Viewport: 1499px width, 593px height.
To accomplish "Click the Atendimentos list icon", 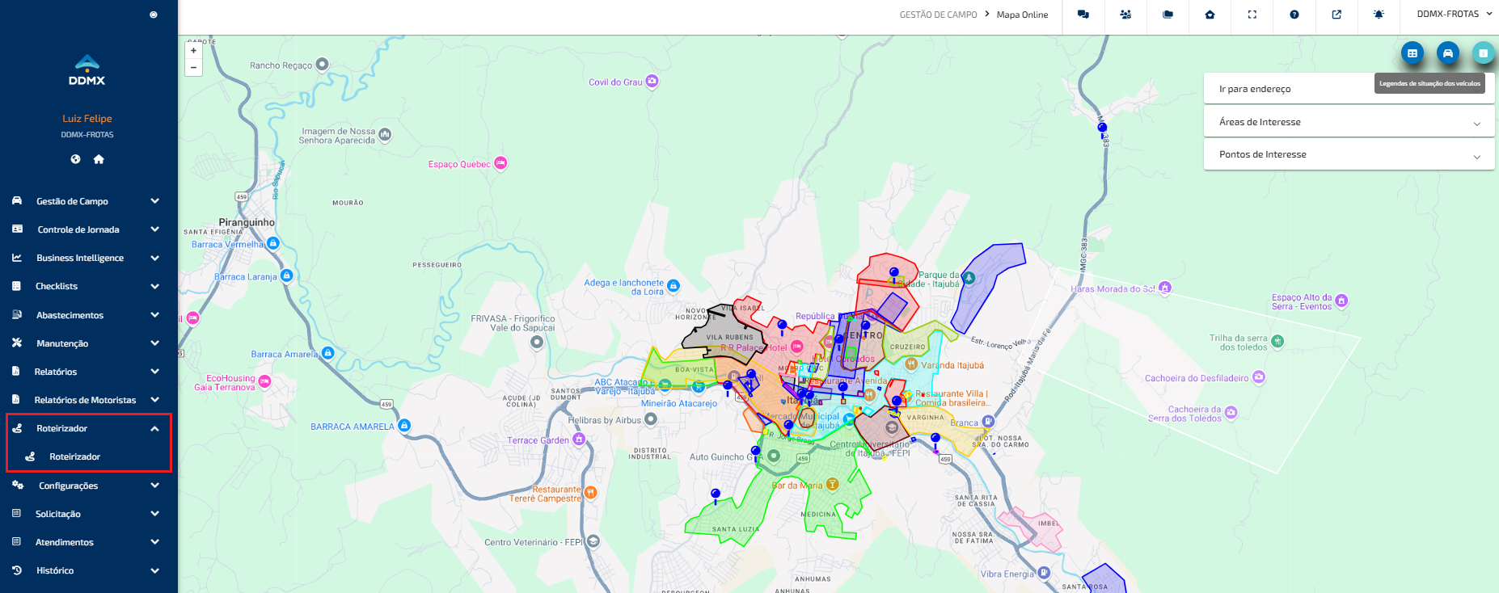I will pos(16,541).
